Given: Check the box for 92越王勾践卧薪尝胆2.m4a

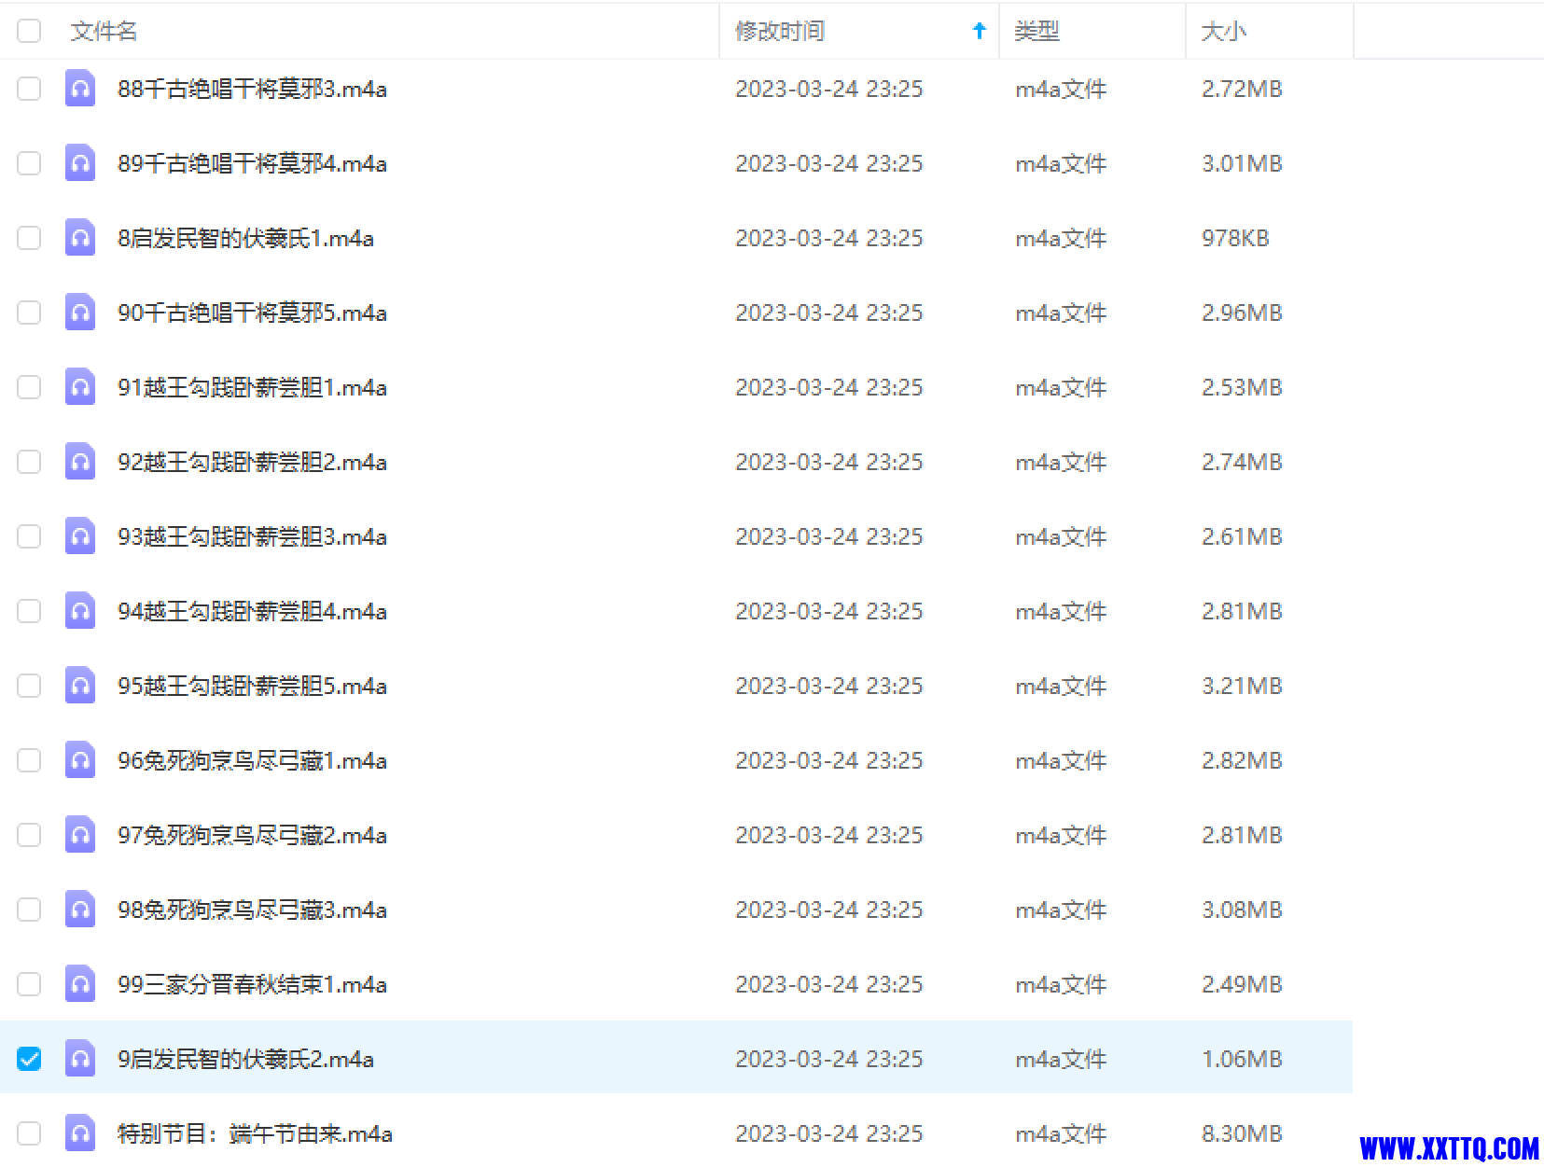Looking at the screenshot, I should 29,462.
